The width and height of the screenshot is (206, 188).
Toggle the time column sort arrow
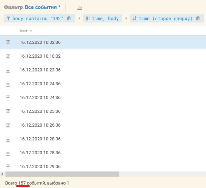pos(31,31)
